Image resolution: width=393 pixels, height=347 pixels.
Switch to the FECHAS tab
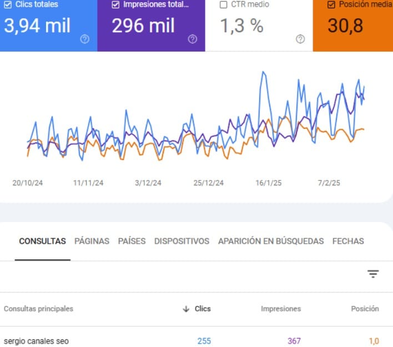pyautogui.click(x=348, y=241)
